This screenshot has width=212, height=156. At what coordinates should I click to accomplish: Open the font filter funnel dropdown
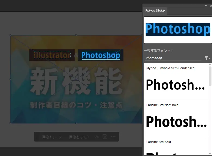[208, 58]
